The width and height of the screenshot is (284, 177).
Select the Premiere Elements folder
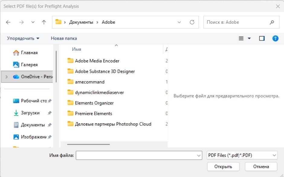[x=93, y=113]
